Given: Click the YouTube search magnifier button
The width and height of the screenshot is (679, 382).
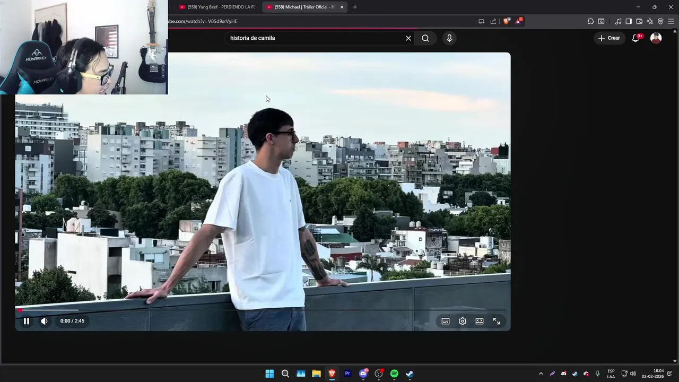Looking at the screenshot, I should pos(425,38).
